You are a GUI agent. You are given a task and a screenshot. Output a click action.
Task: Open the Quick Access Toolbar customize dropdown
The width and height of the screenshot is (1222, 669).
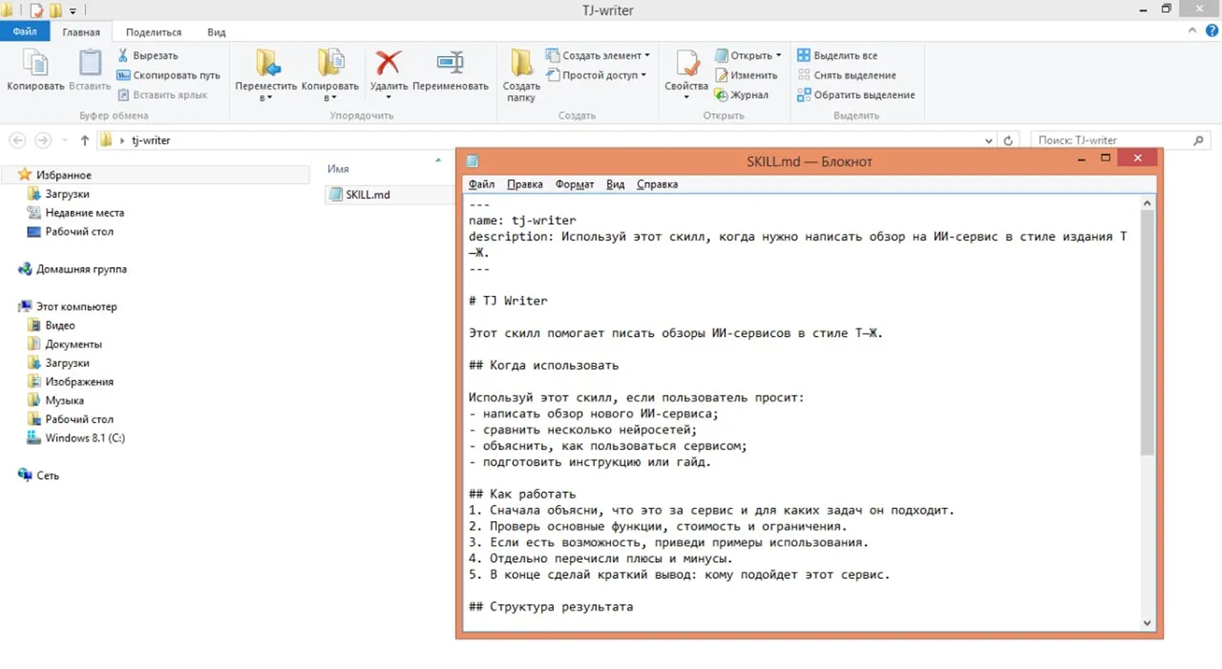point(72,10)
